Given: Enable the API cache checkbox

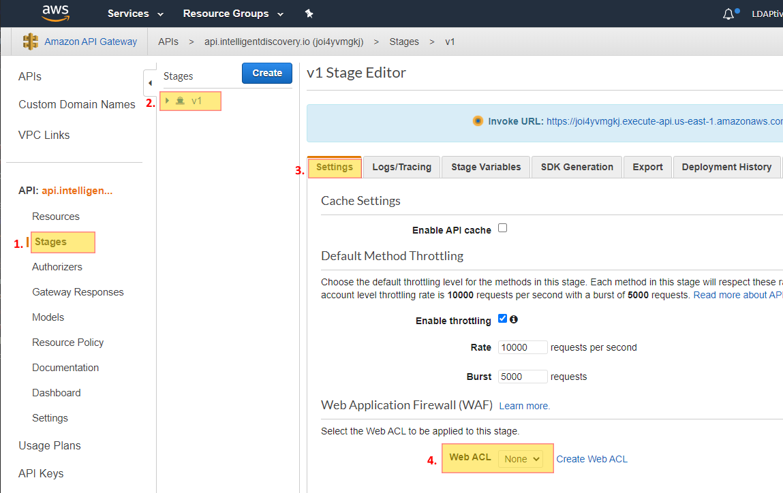Looking at the screenshot, I should click(502, 228).
